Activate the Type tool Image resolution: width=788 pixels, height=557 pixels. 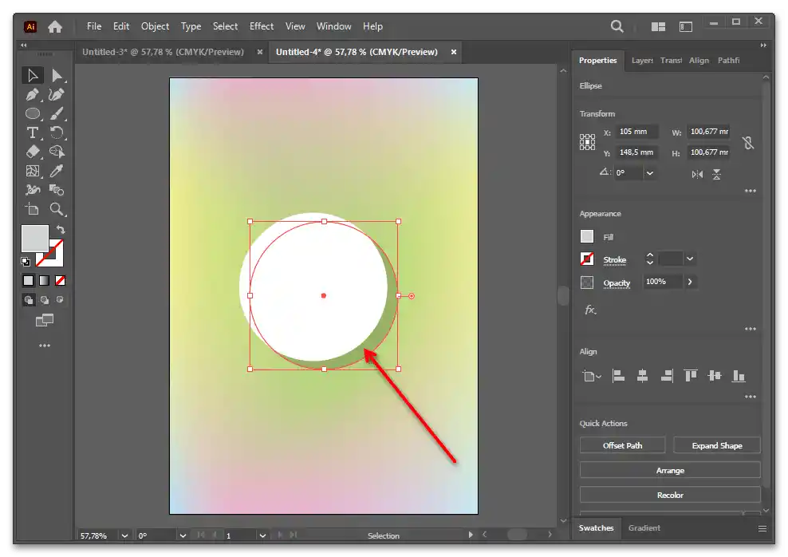click(33, 132)
